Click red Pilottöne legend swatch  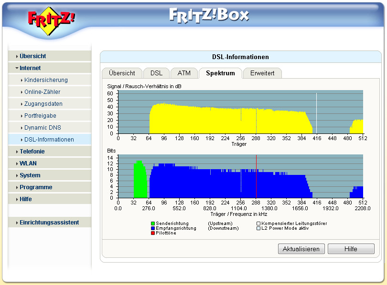click(153, 233)
